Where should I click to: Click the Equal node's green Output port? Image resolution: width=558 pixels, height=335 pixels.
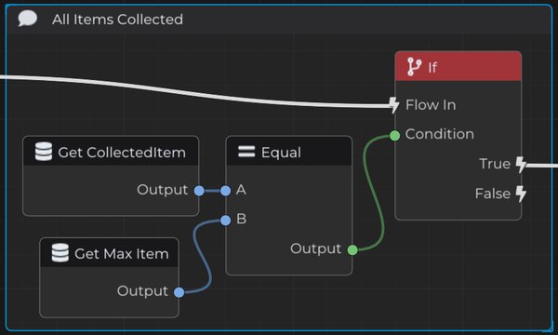[352, 250]
